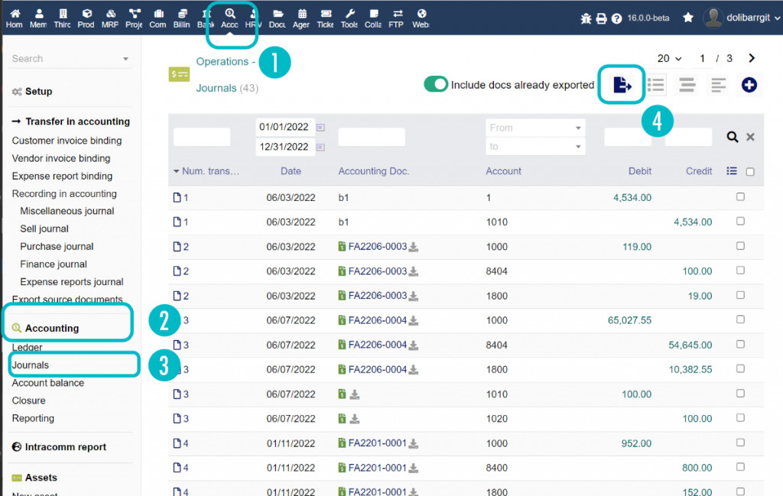Go to next page using arrow
This screenshot has height=496, width=783.
click(x=752, y=58)
